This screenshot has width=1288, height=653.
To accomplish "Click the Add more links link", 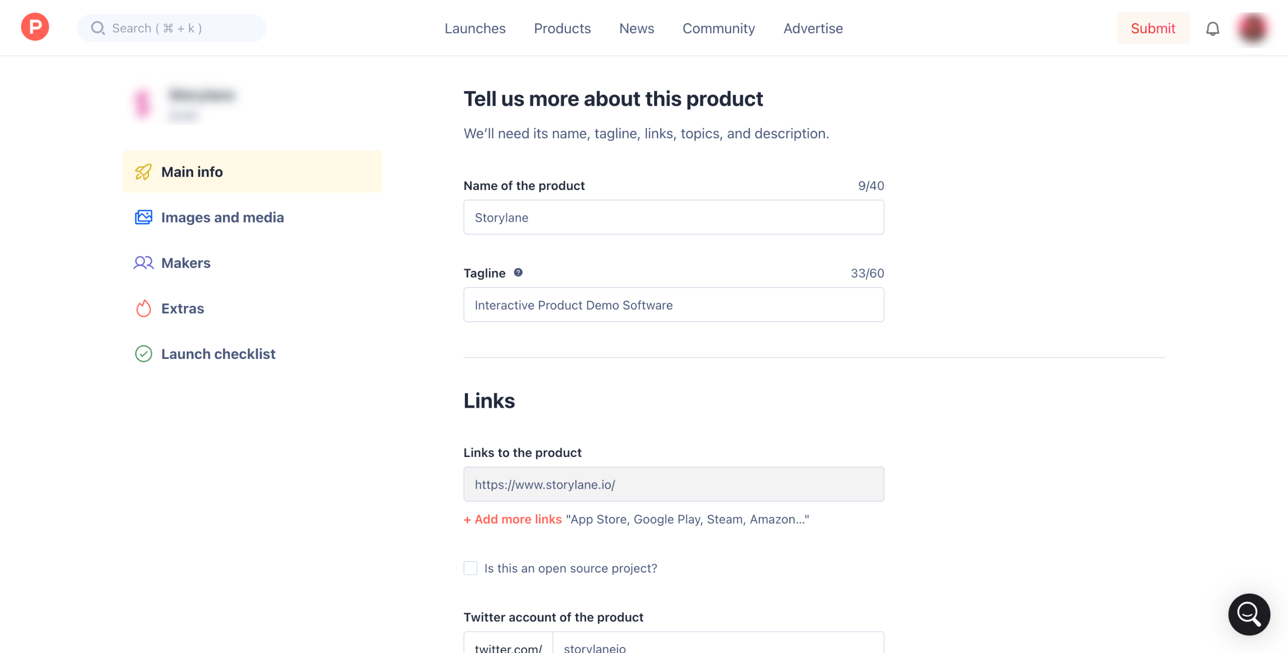I will [x=513, y=519].
